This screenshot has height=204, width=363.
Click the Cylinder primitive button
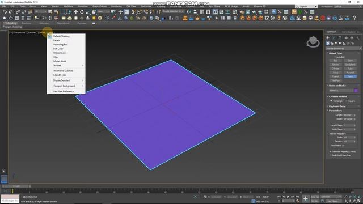(x=335, y=69)
